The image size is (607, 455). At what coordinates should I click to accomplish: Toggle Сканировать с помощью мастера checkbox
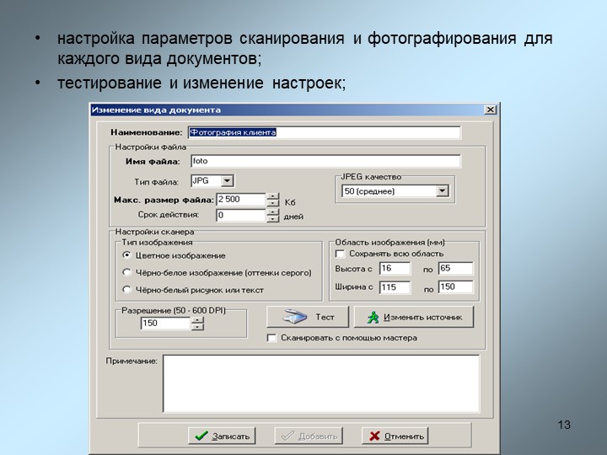tap(271, 338)
